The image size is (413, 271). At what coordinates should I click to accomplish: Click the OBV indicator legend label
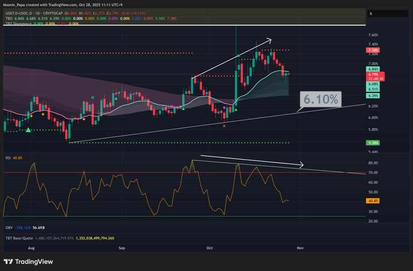pyautogui.click(x=8, y=227)
